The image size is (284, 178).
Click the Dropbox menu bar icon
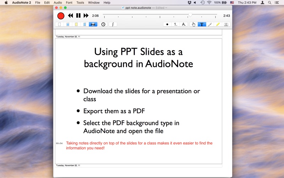click(x=190, y=2)
